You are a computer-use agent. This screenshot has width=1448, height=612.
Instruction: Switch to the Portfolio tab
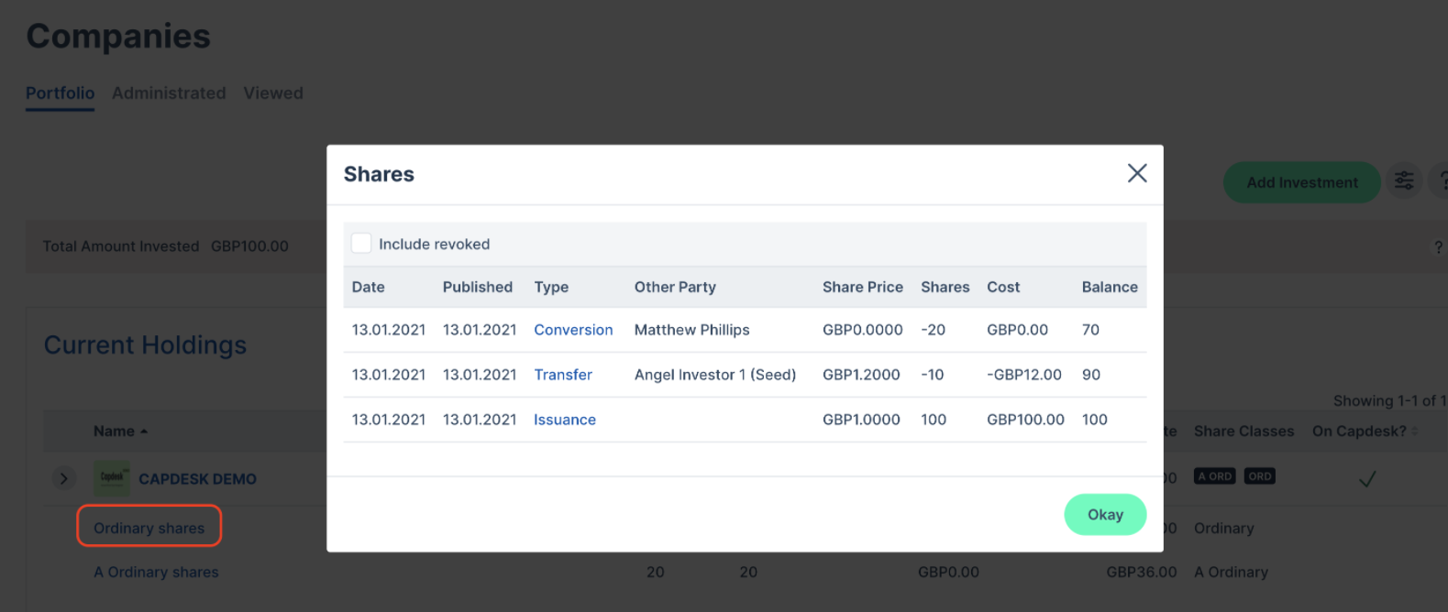(60, 93)
